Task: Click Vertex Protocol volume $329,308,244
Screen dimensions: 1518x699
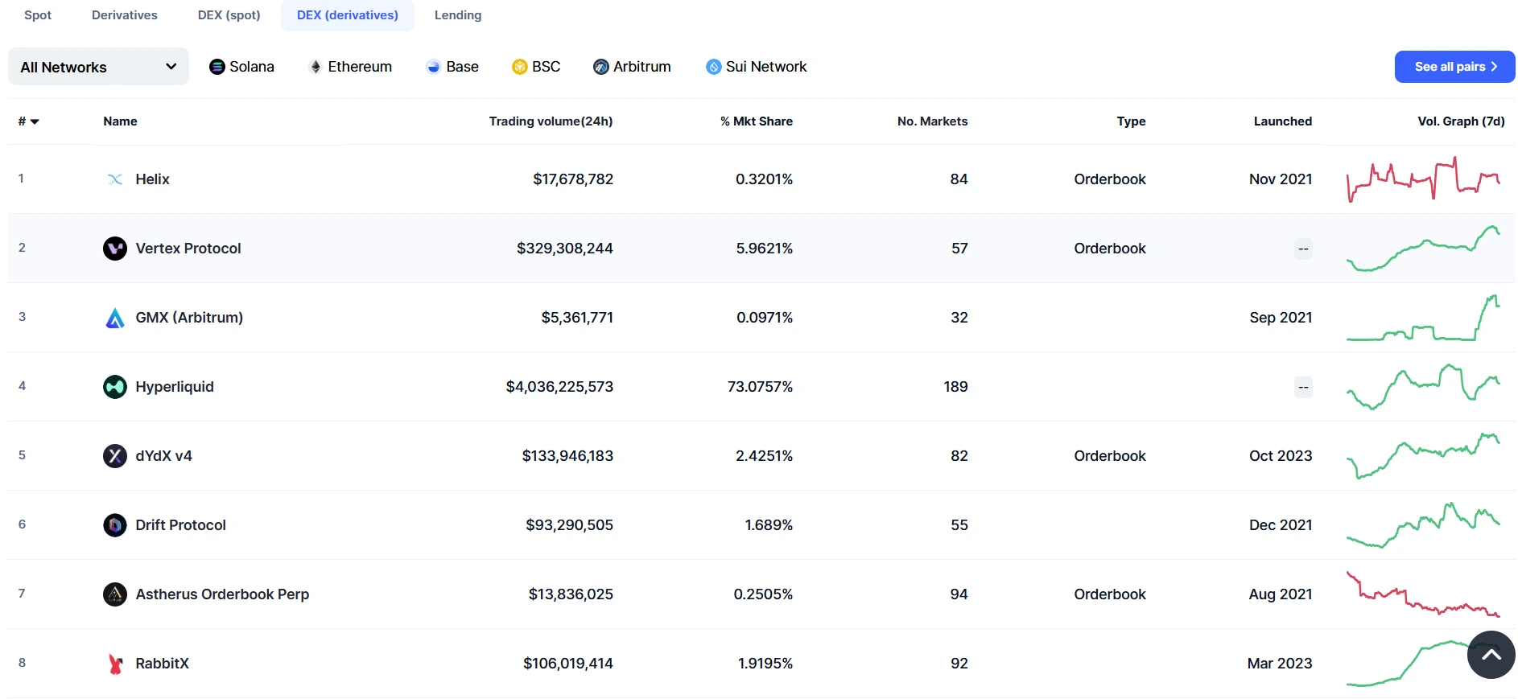Action: tap(565, 249)
